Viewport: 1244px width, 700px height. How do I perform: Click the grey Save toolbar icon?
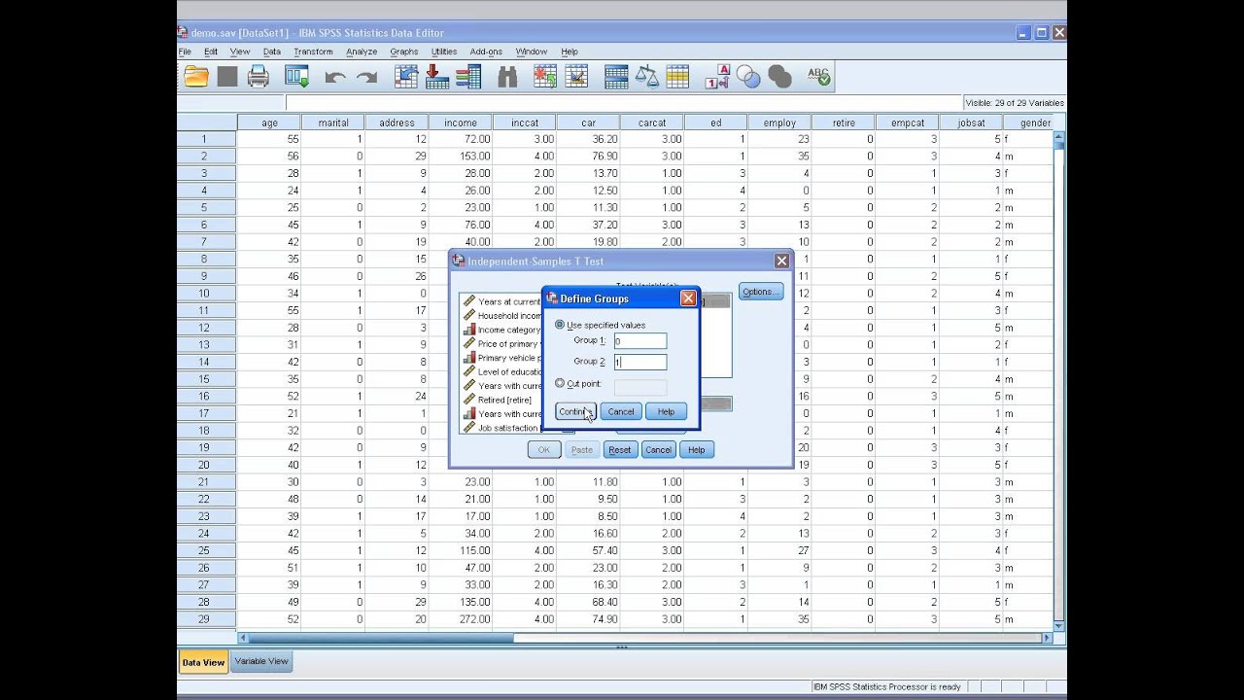tap(227, 77)
